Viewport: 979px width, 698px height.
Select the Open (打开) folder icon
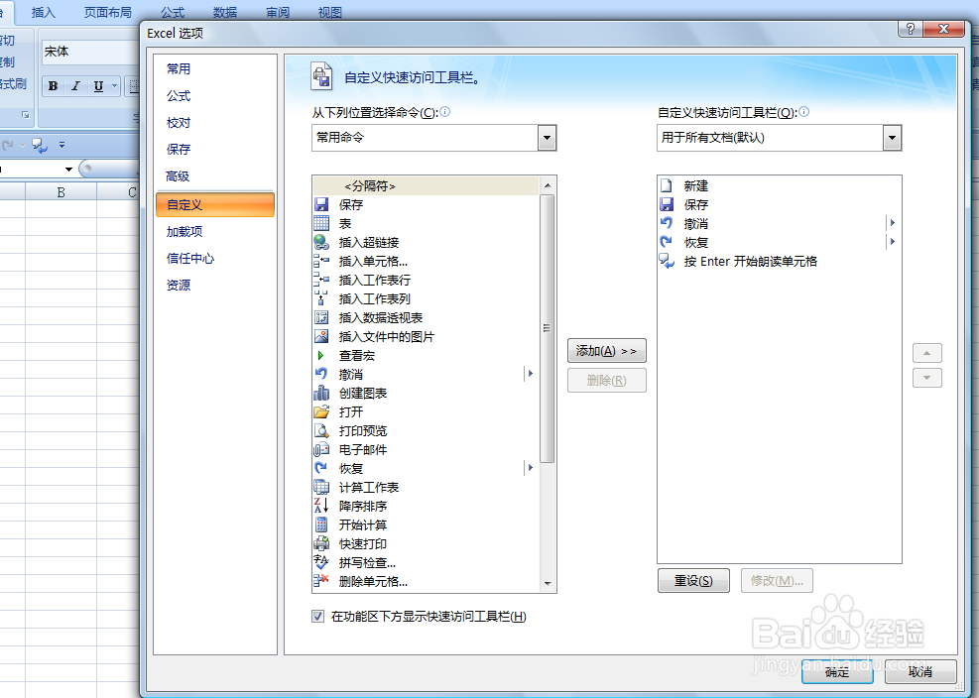tap(321, 411)
